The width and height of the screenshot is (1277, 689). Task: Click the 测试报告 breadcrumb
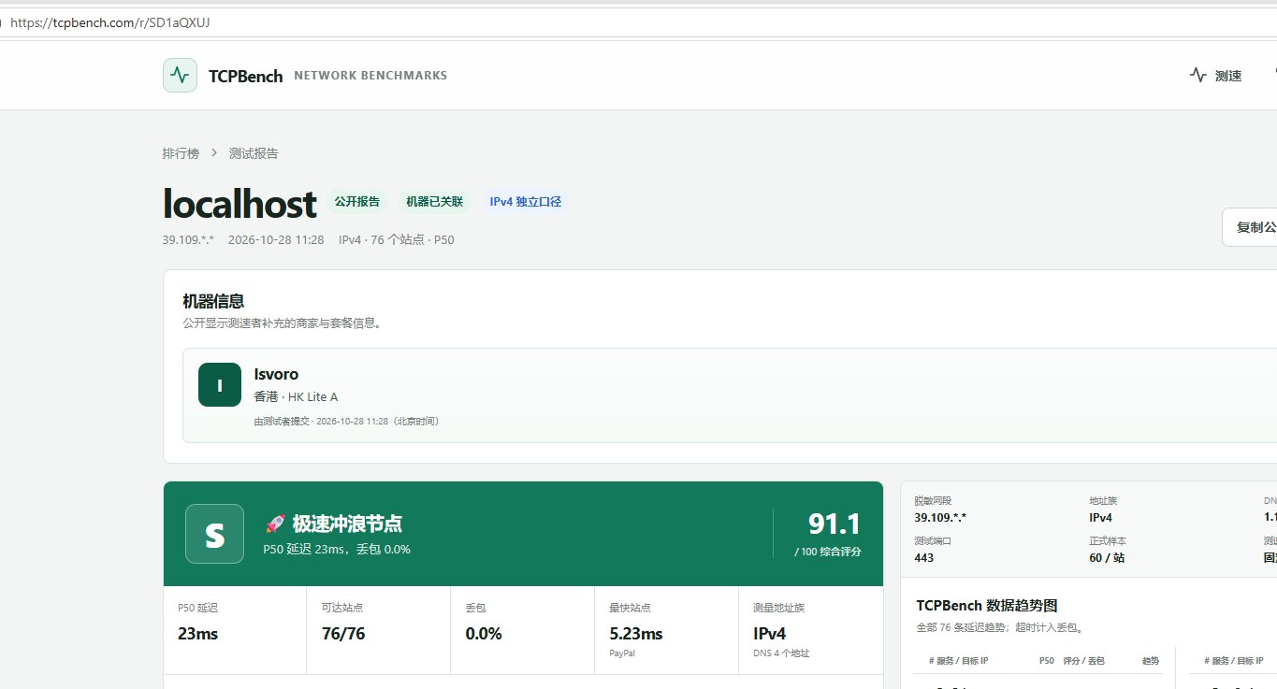pyautogui.click(x=254, y=153)
